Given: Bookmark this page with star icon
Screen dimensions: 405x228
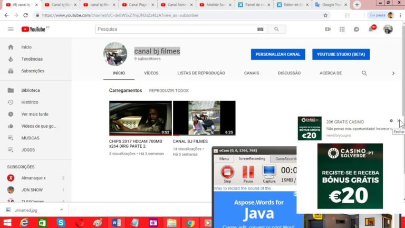Looking at the screenshot, I should (325, 15).
